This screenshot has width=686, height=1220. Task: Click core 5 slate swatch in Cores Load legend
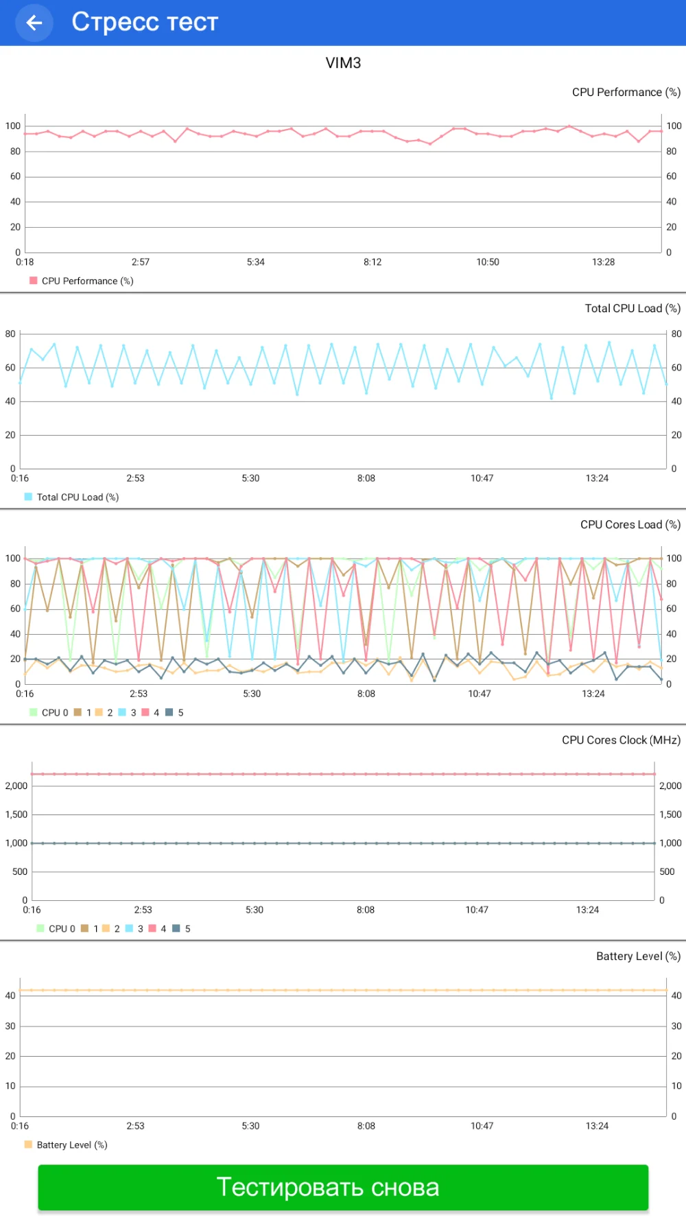click(169, 712)
